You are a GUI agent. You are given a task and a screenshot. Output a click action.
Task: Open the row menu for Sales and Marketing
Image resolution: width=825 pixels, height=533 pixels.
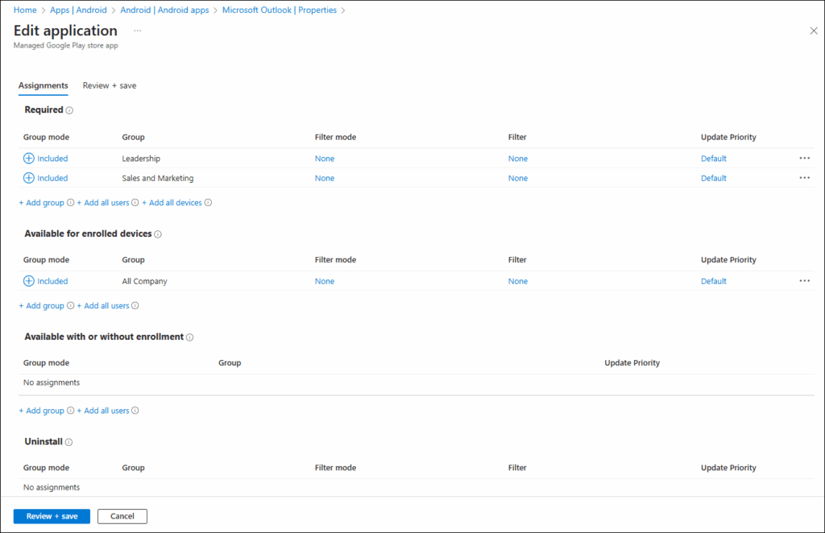click(804, 178)
